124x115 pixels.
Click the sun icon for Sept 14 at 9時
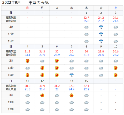click(72, 95)
